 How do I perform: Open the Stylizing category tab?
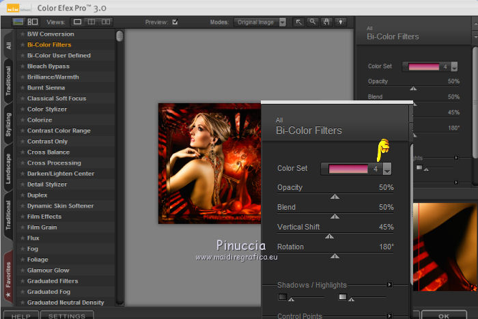(x=8, y=124)
